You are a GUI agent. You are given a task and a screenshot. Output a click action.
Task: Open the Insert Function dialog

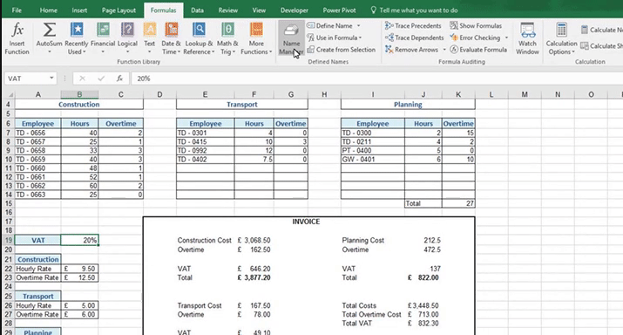coord(17,38)
